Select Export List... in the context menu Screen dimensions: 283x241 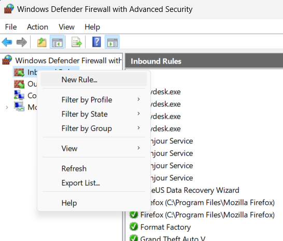94,182
